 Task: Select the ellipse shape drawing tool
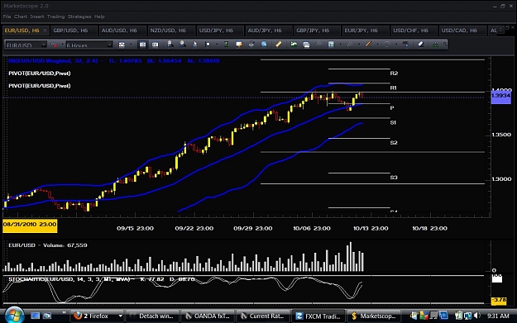[387, 44]
